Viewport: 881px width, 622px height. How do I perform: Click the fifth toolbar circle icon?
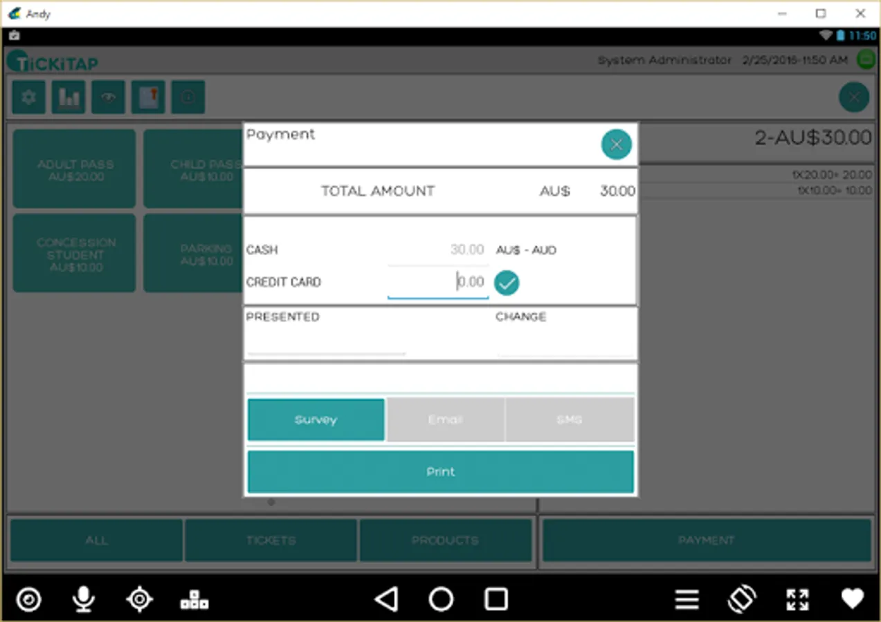188,97
